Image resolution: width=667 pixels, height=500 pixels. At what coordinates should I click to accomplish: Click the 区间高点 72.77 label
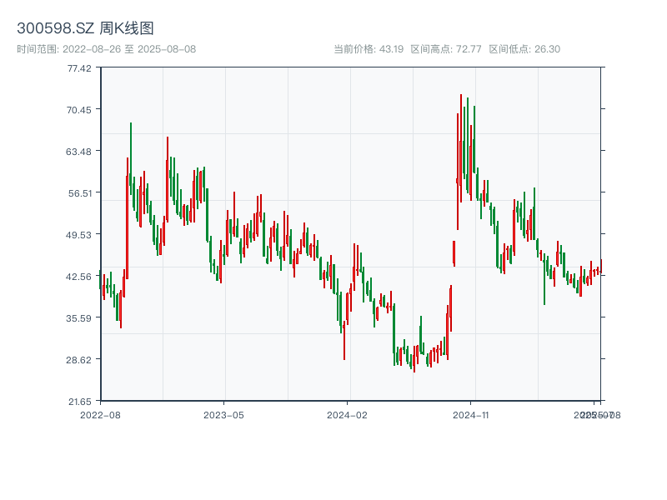tap(446, 49)
